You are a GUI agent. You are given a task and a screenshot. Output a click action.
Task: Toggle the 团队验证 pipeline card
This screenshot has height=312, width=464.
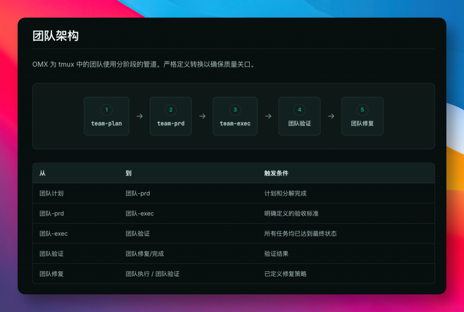(x=299, y=116)
